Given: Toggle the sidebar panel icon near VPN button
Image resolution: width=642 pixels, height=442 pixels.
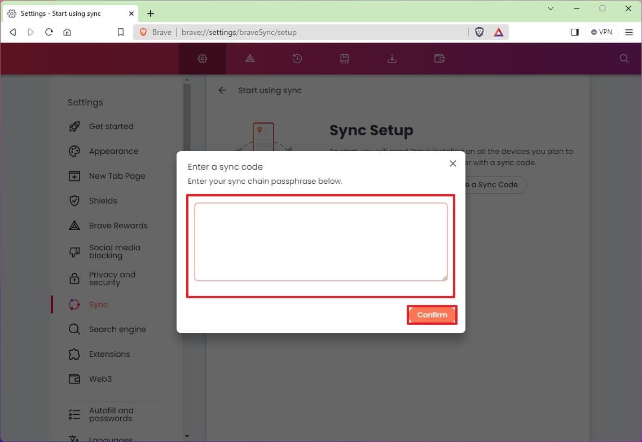Looking at the screenshot, I should (574, 32).
